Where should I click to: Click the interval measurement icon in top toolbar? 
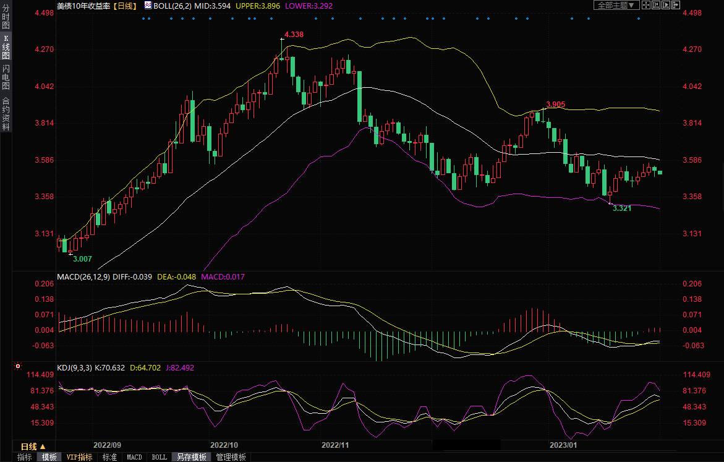656,5
